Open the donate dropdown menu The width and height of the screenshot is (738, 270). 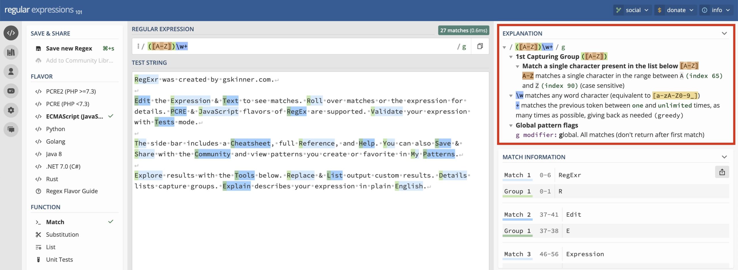(675, 10)
